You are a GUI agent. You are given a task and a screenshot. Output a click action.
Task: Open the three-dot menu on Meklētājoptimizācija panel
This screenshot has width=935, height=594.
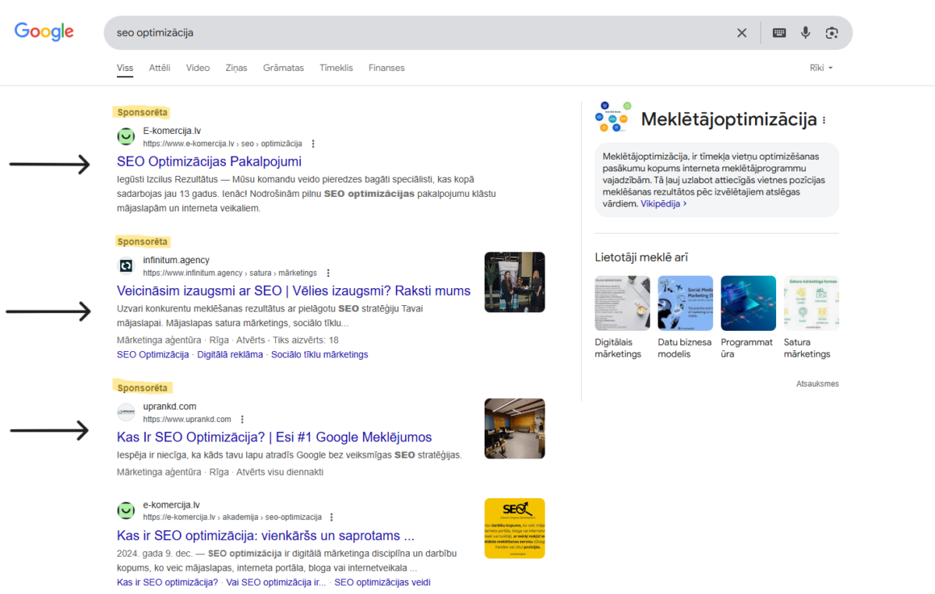(x=825, y=120)
